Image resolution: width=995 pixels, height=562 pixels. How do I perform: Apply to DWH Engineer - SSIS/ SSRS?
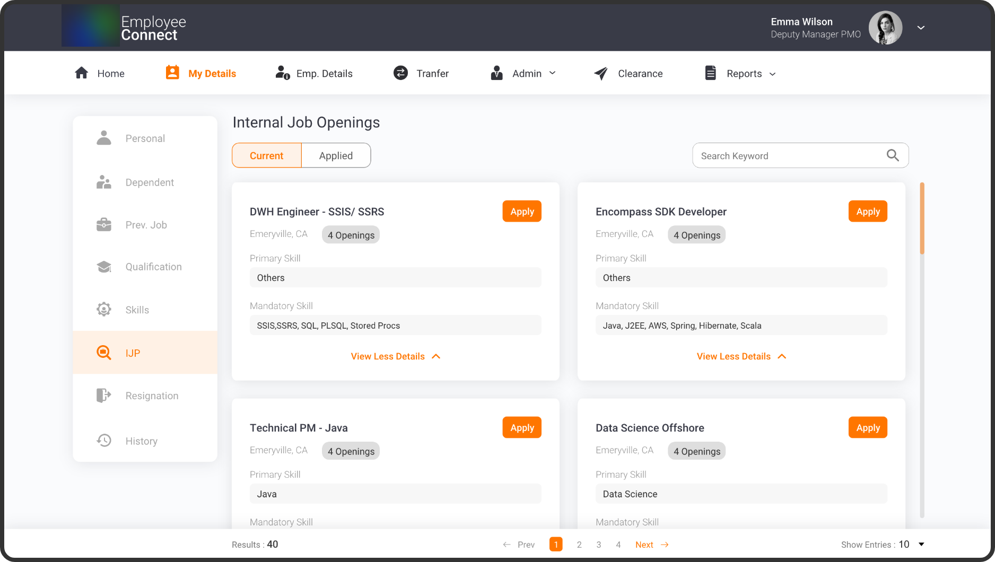click(x=522, y=211)
